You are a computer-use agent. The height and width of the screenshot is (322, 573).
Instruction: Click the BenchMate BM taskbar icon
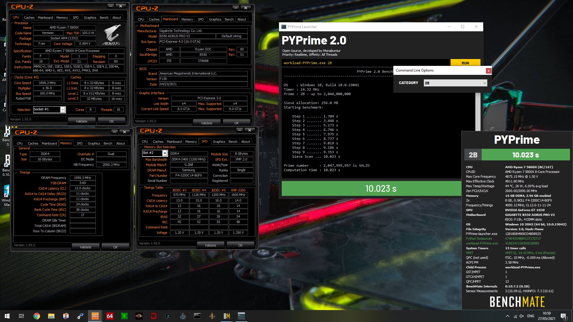click(x=227, y=316)
